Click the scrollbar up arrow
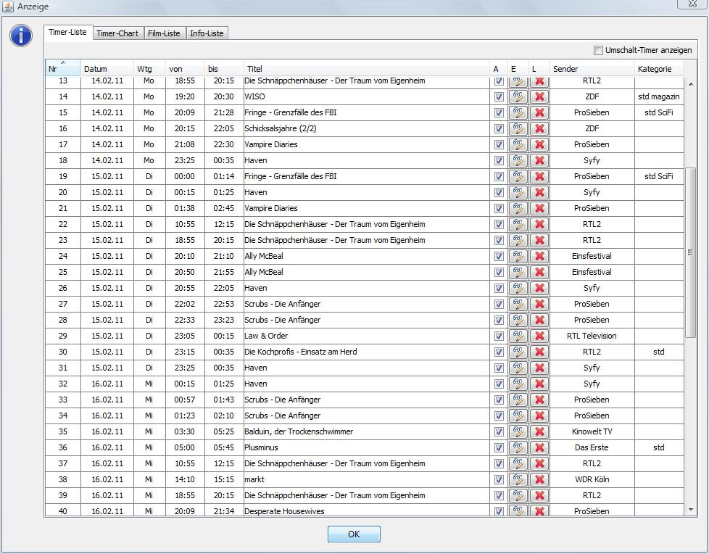The width and height of the screenshot is (709, 554). [690, 84]
